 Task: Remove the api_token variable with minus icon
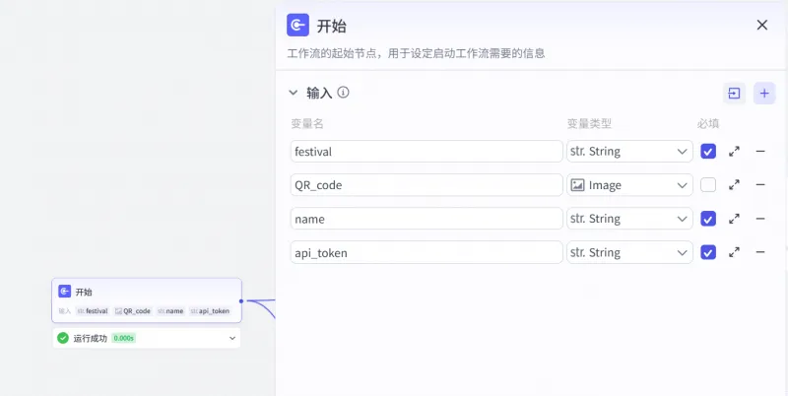pyautogui.click(x=760, y=252)
